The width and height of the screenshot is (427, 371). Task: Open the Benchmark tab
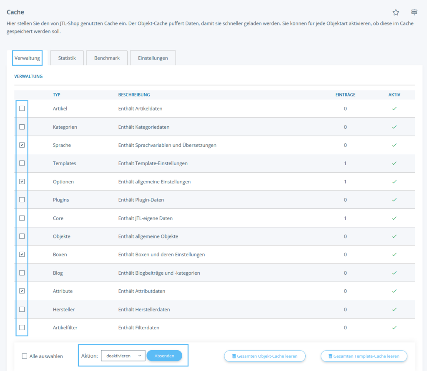click(x=107, y=58)
